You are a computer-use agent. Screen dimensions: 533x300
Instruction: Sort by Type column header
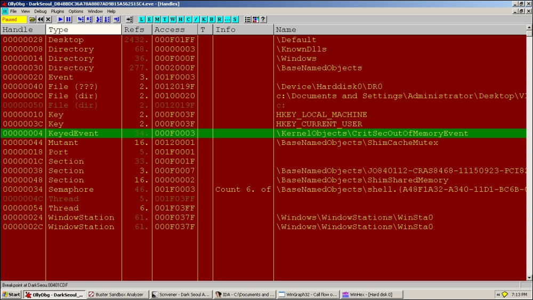click(84, 29)
